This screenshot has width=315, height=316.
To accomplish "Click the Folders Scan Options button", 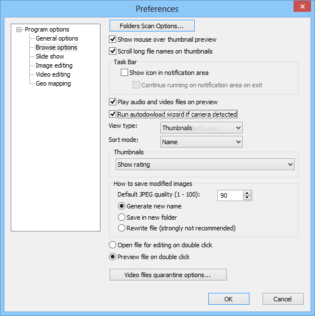I will click(152, 26).
